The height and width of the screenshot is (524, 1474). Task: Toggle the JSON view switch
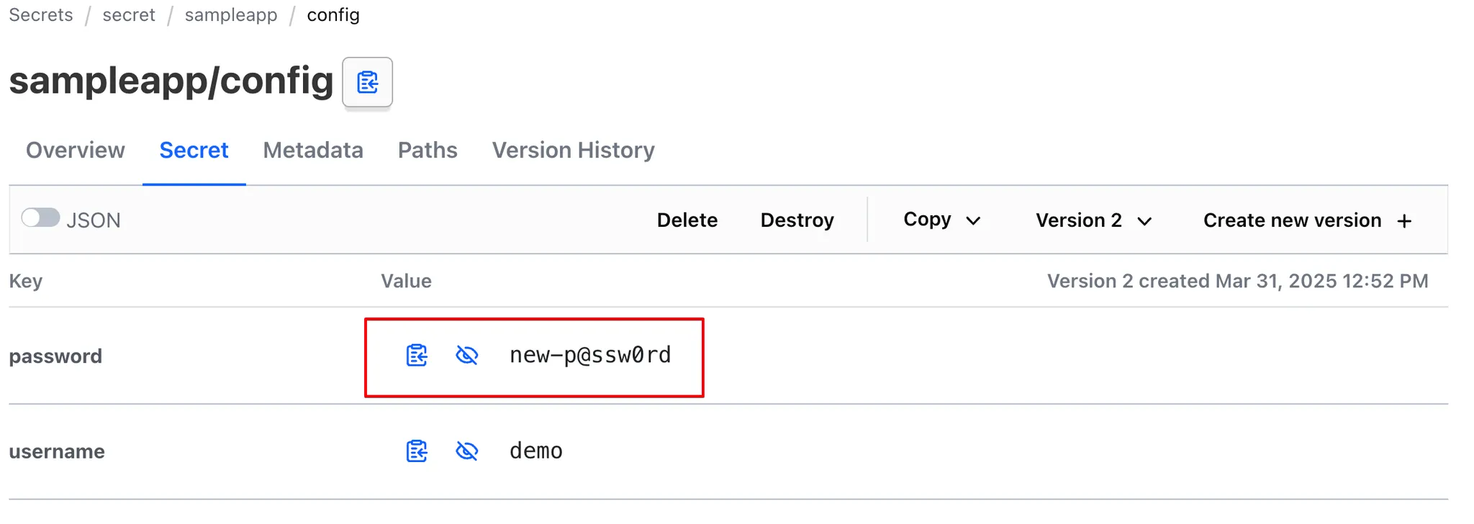(x=40, y=217)
